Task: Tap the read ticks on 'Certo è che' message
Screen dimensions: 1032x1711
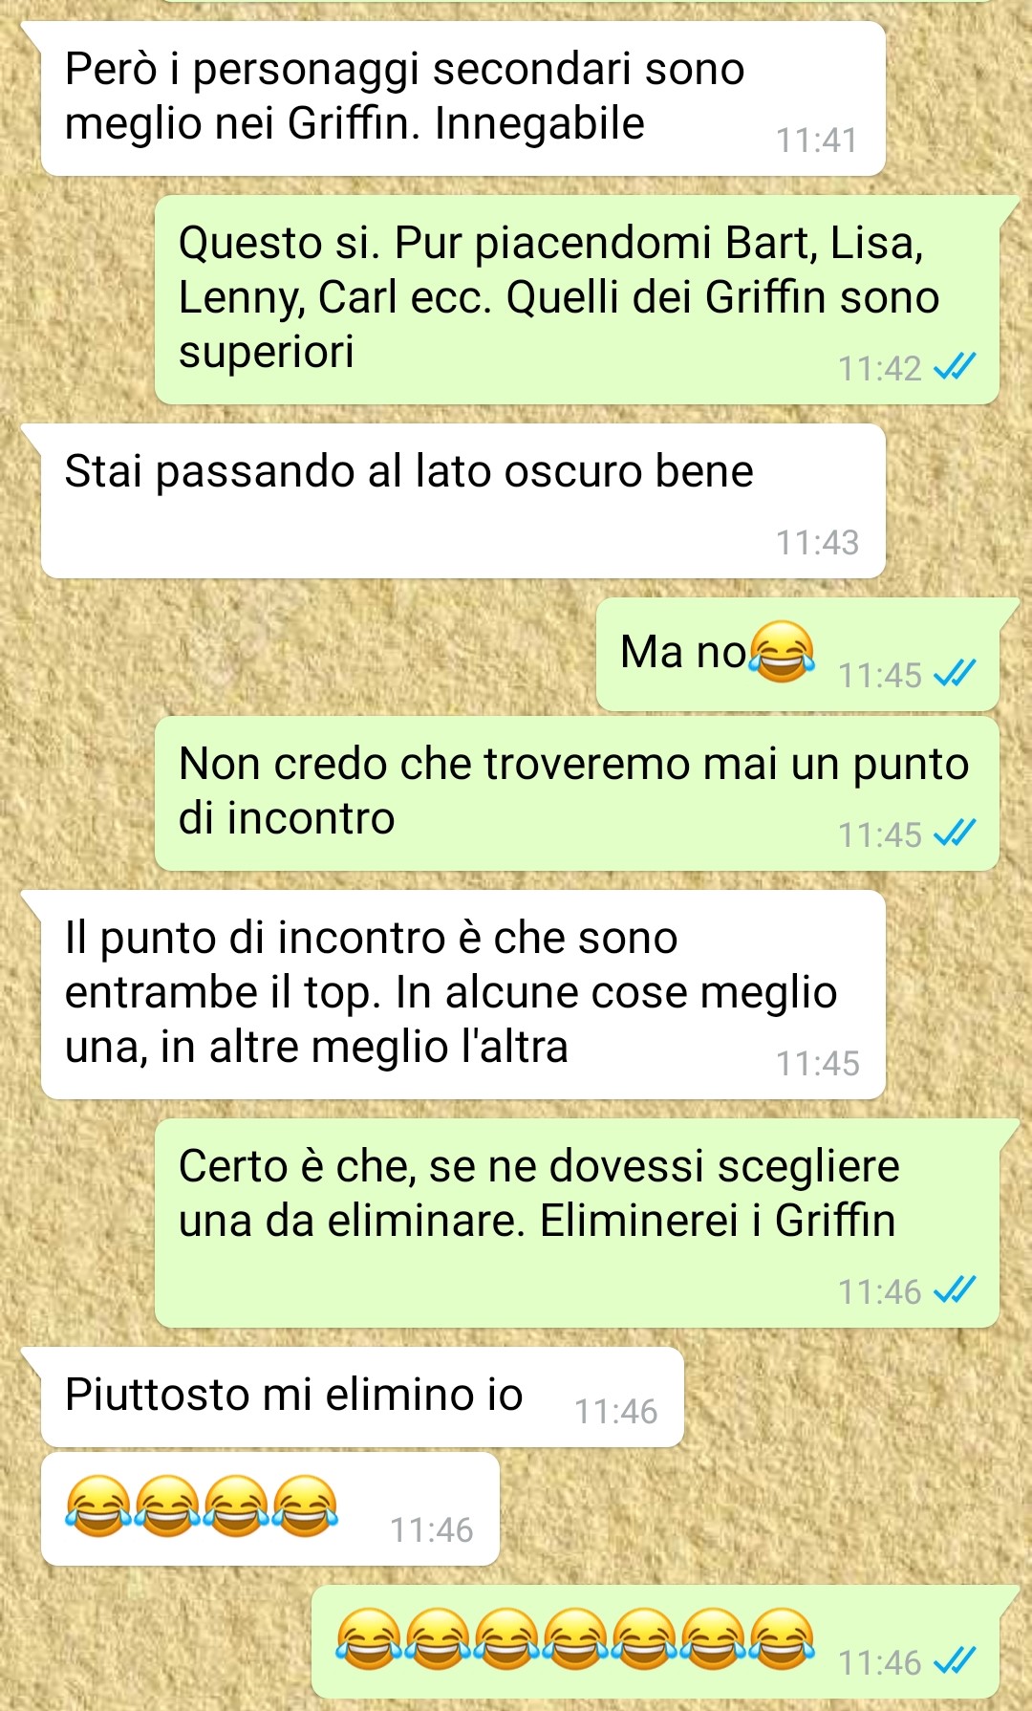Action: click(x=954, y=1290)
